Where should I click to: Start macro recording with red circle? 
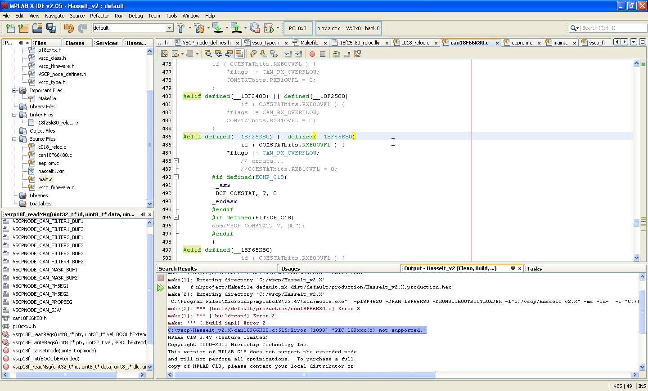coord(312,54)
